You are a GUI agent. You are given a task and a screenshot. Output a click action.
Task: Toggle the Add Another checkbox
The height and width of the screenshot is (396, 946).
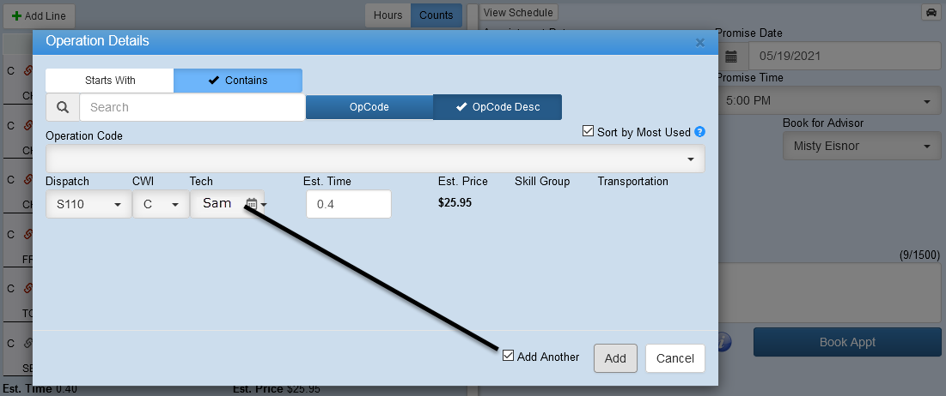pos(509,357)
